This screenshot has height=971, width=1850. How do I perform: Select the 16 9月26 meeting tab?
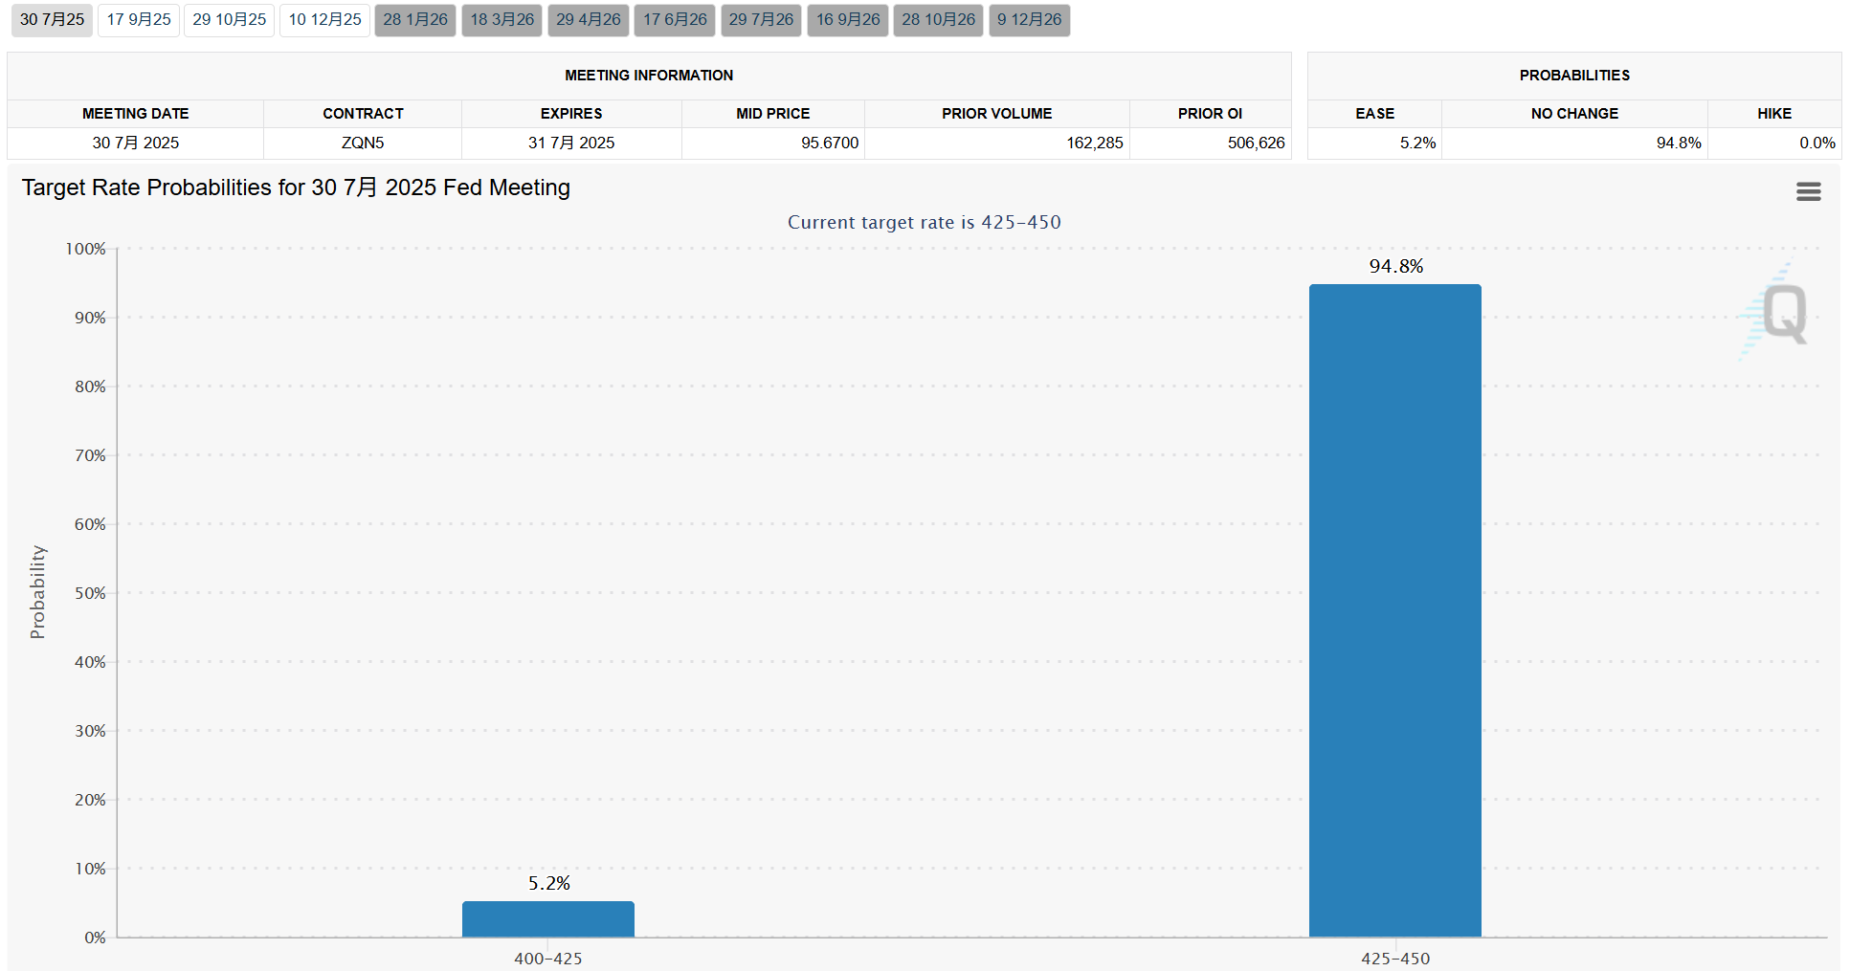tap(848, 20)
